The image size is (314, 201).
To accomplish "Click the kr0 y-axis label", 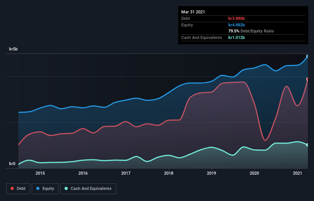I will point(12,164).
